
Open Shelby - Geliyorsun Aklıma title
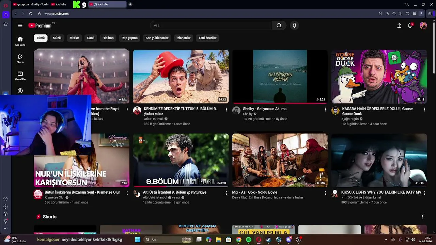[265, 109]
